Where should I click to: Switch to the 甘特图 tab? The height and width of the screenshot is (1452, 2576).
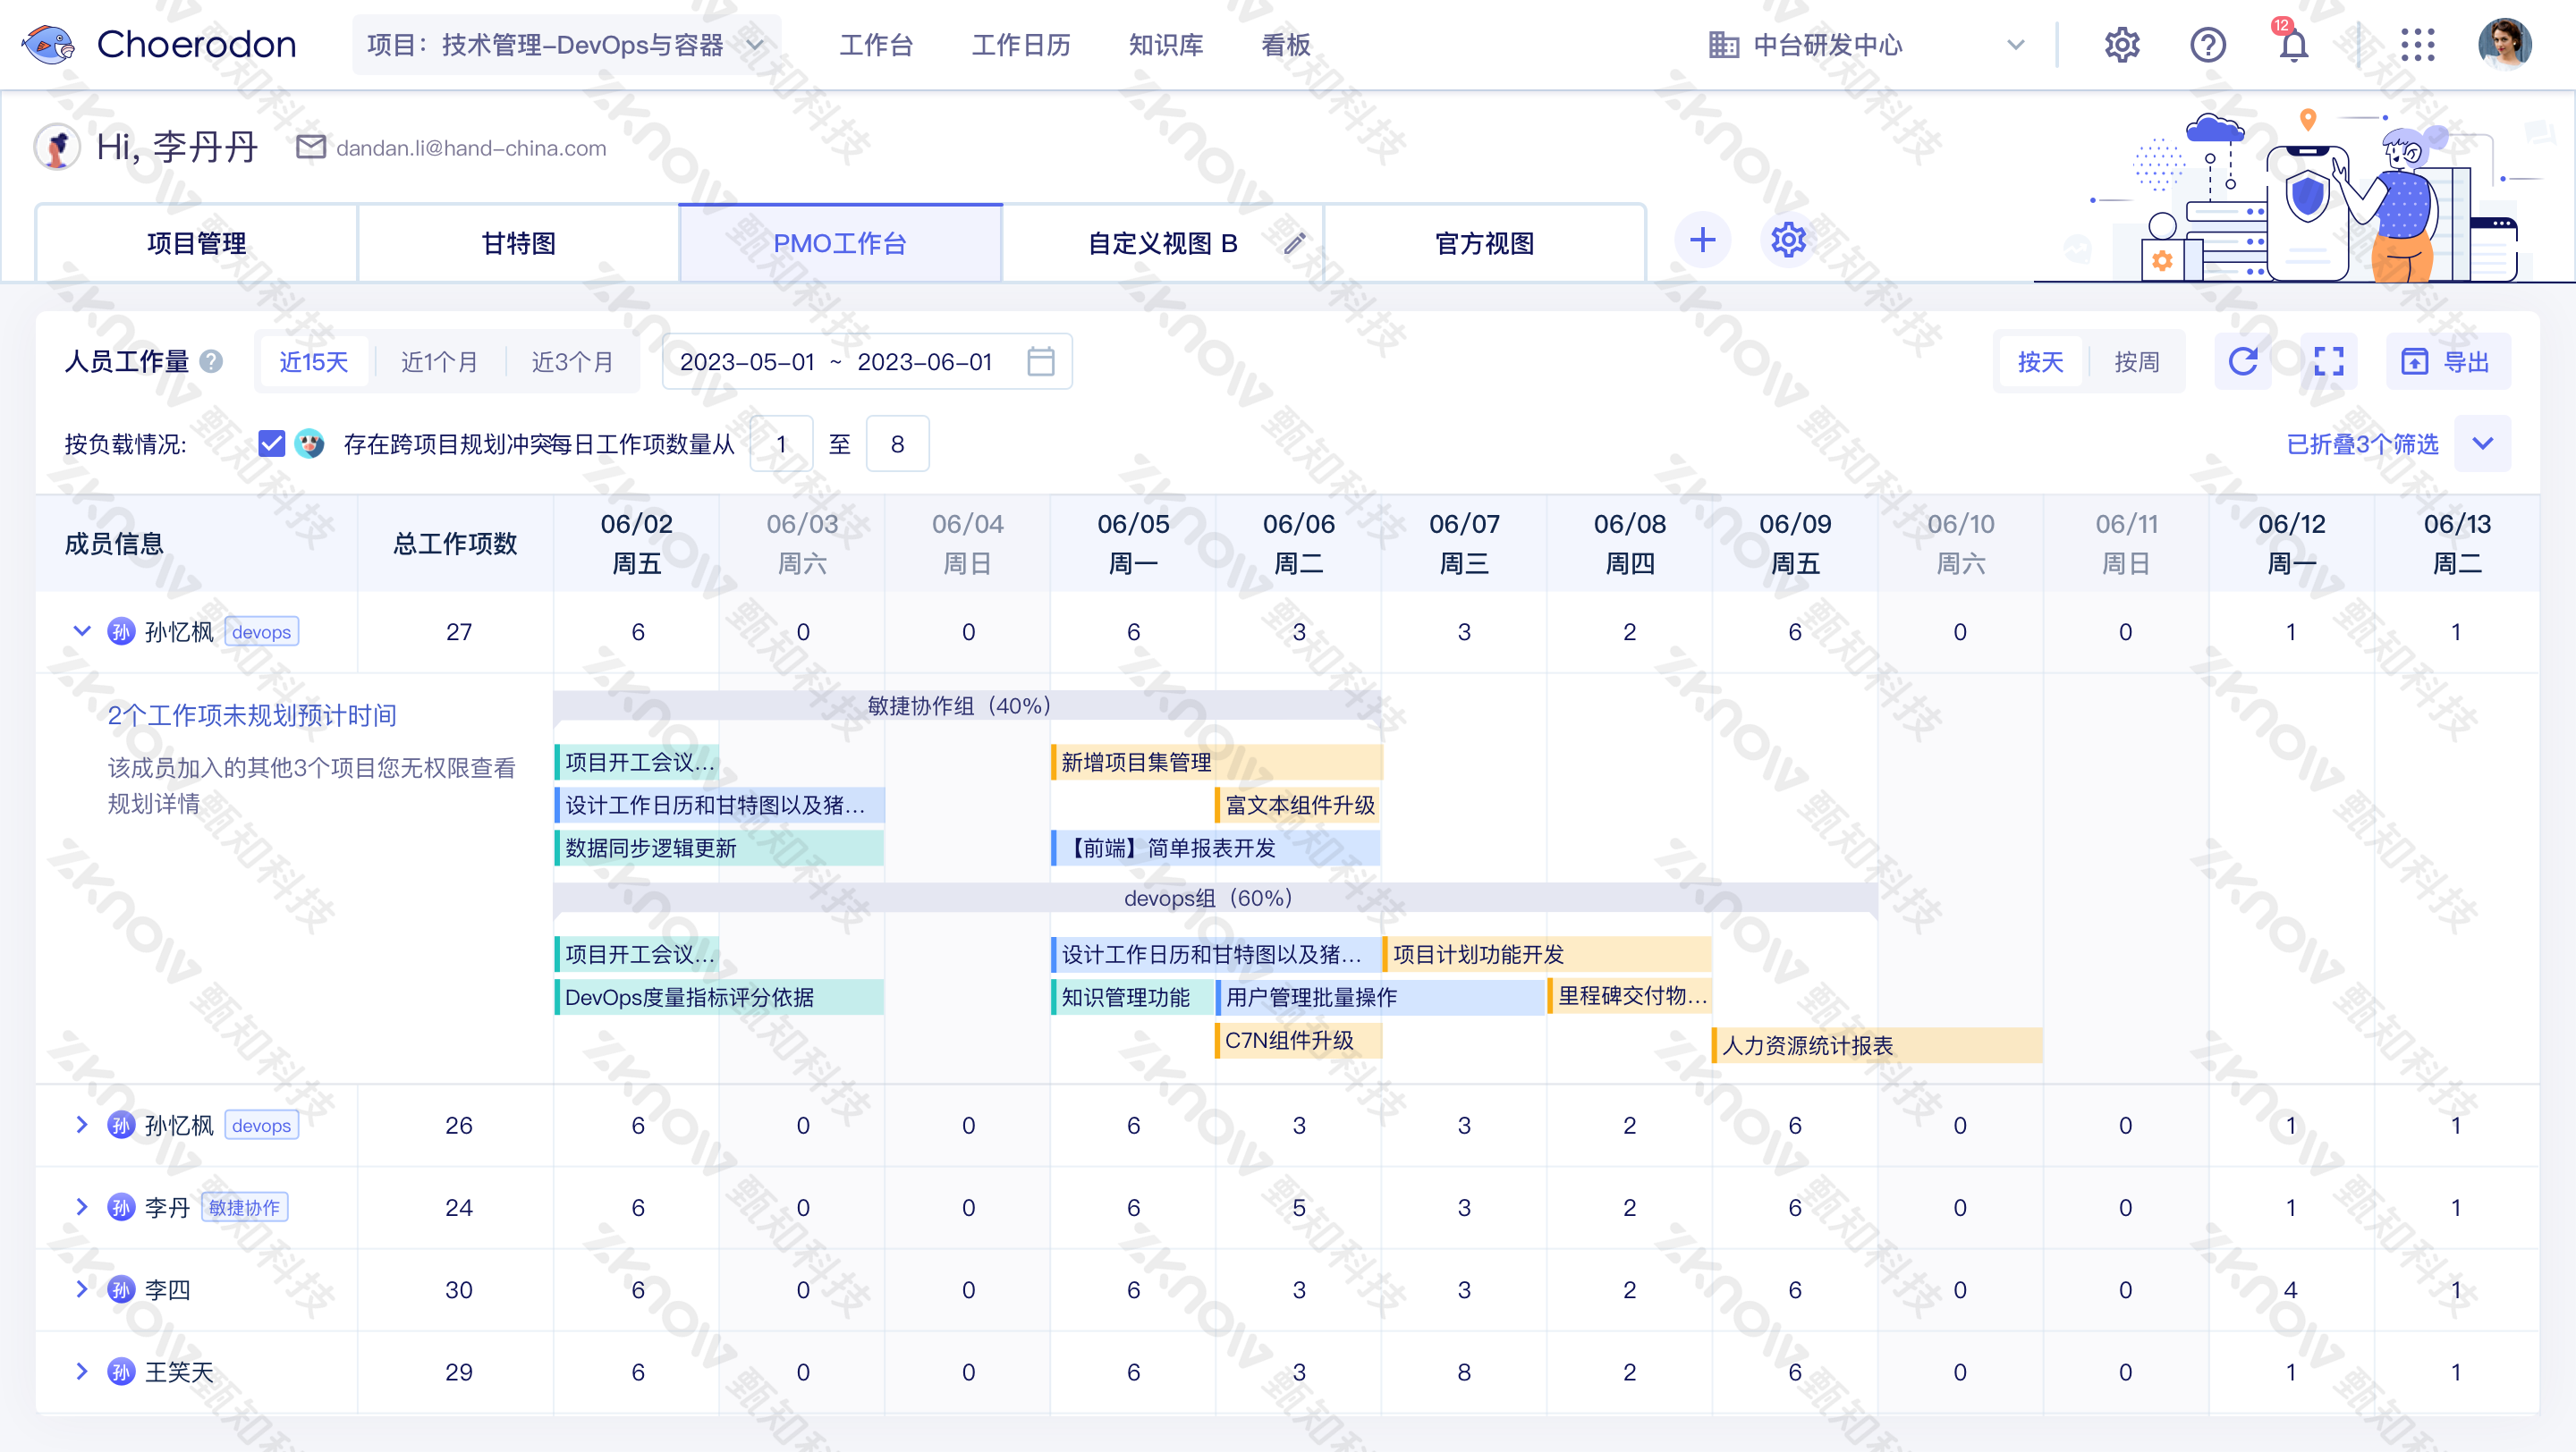coord(518,244)
